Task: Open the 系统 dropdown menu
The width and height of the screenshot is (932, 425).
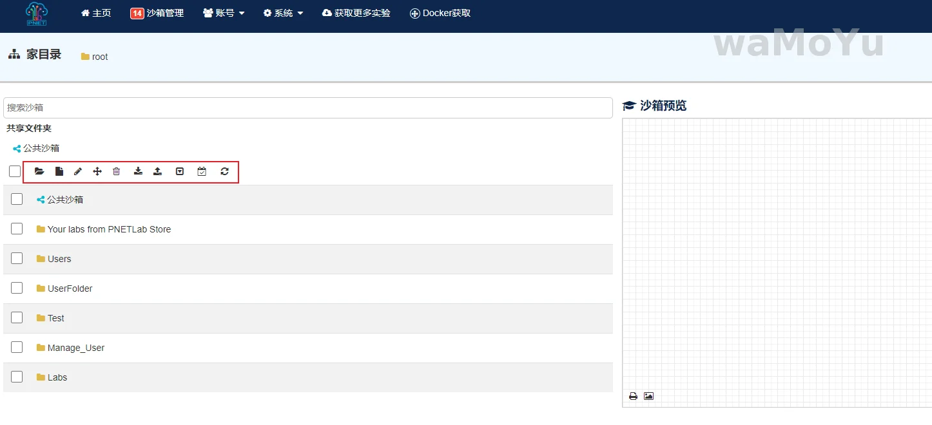Action: [x=283, y=13]
